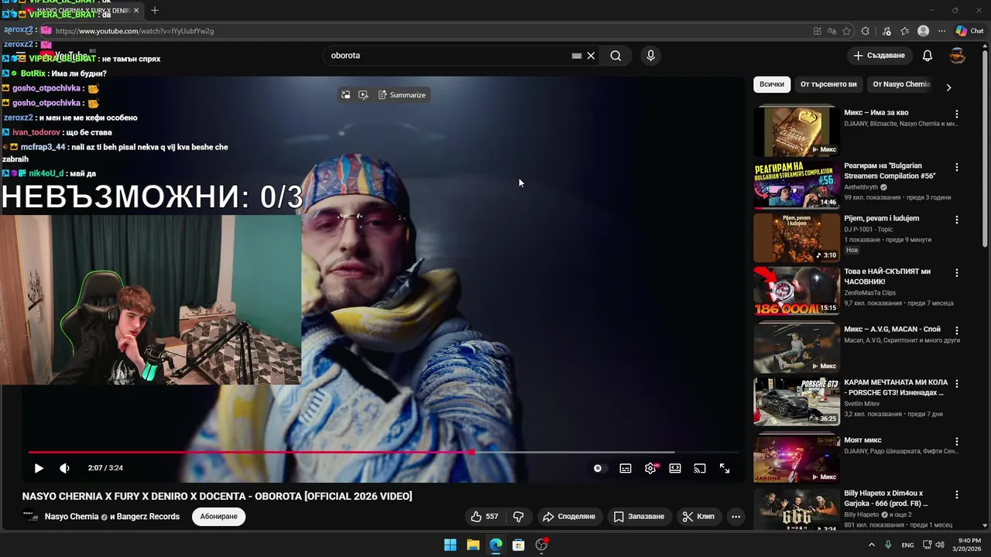
Task: Select the Всички filter chip
Action: pos(772,84)
